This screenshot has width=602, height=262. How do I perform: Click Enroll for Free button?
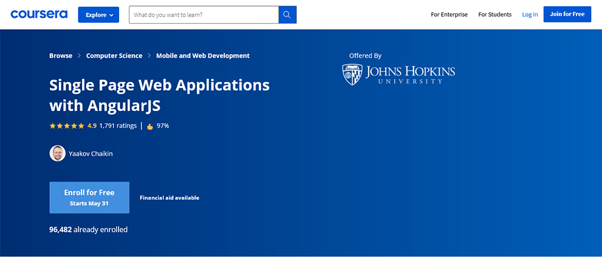(89, 198)
